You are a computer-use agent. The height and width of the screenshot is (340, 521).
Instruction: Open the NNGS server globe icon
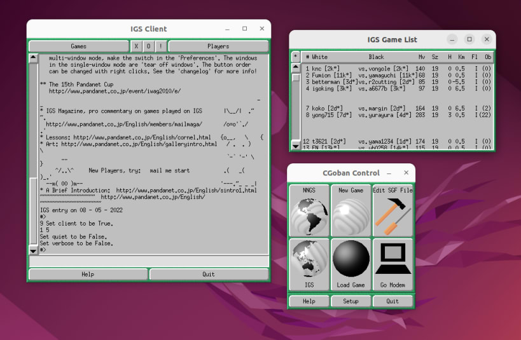(309, 210)
